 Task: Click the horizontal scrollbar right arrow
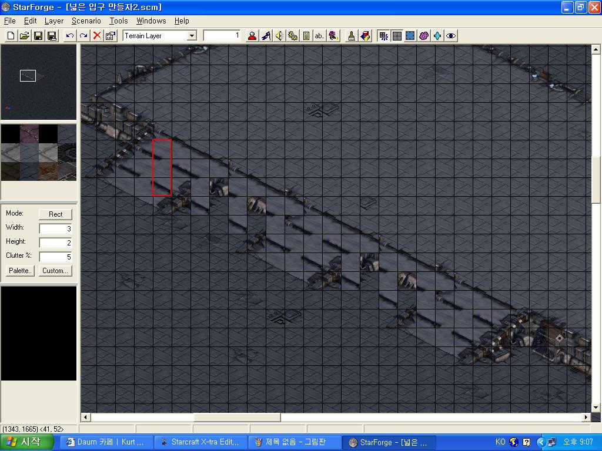(x=586, y=418)
